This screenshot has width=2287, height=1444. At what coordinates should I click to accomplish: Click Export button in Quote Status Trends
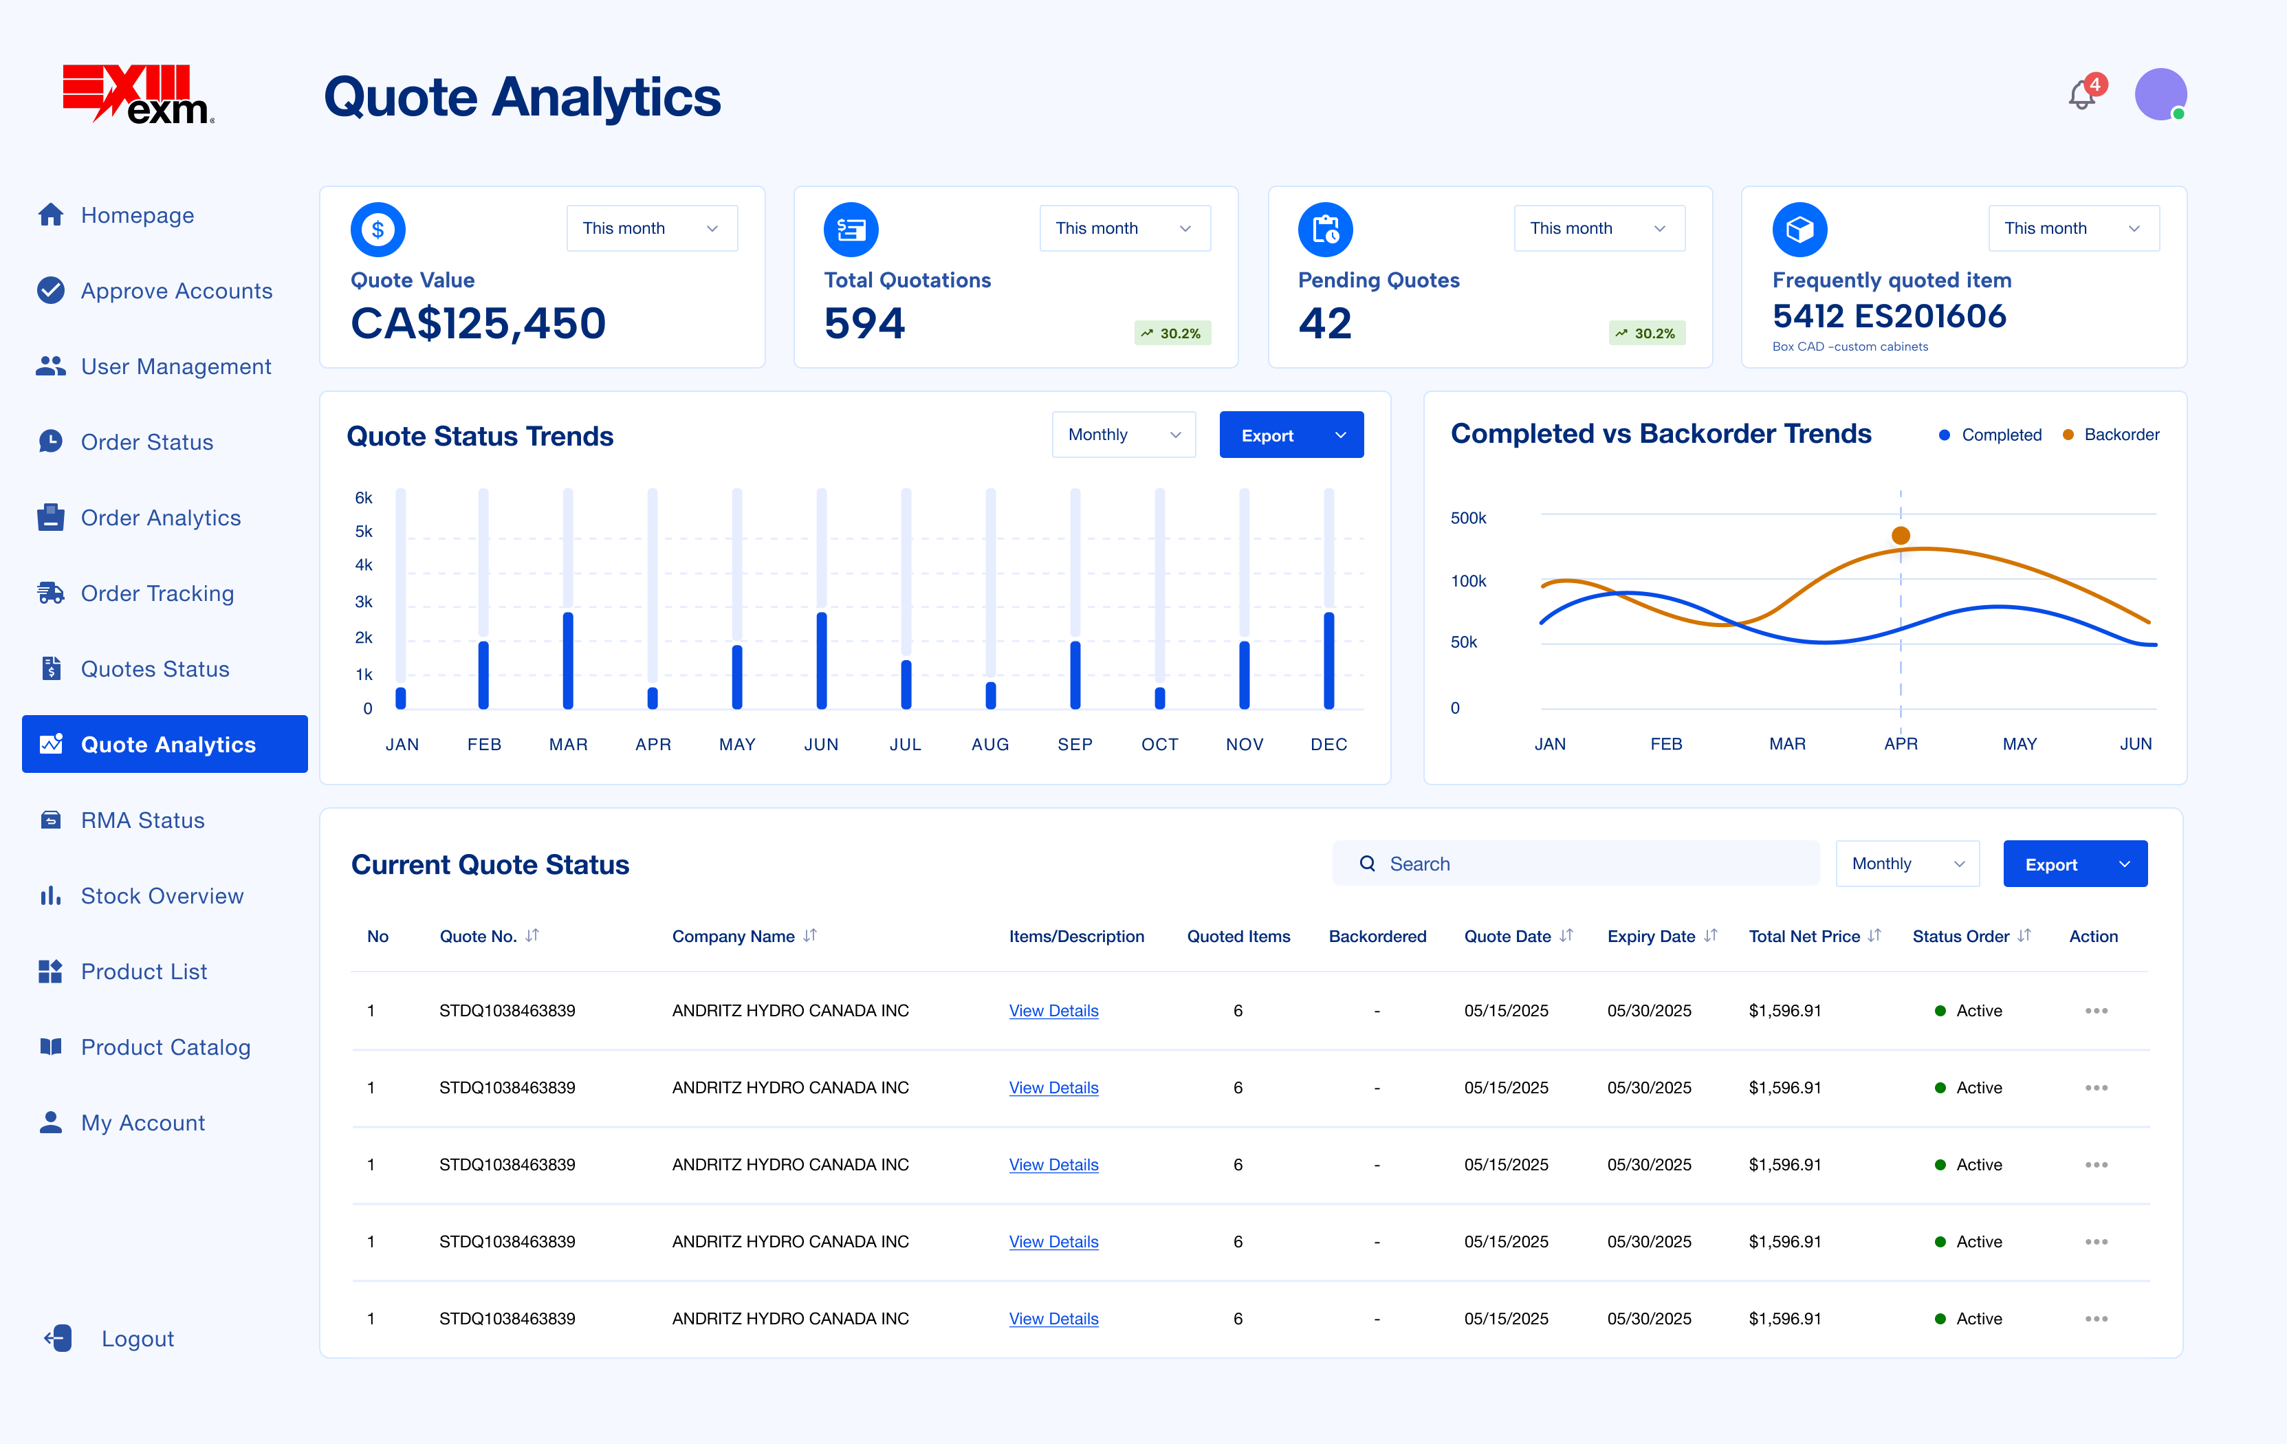coord(1268,435)
